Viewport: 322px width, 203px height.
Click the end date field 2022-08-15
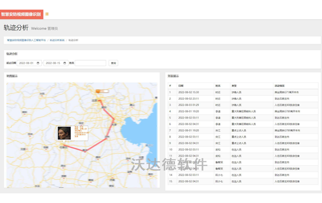56,63
